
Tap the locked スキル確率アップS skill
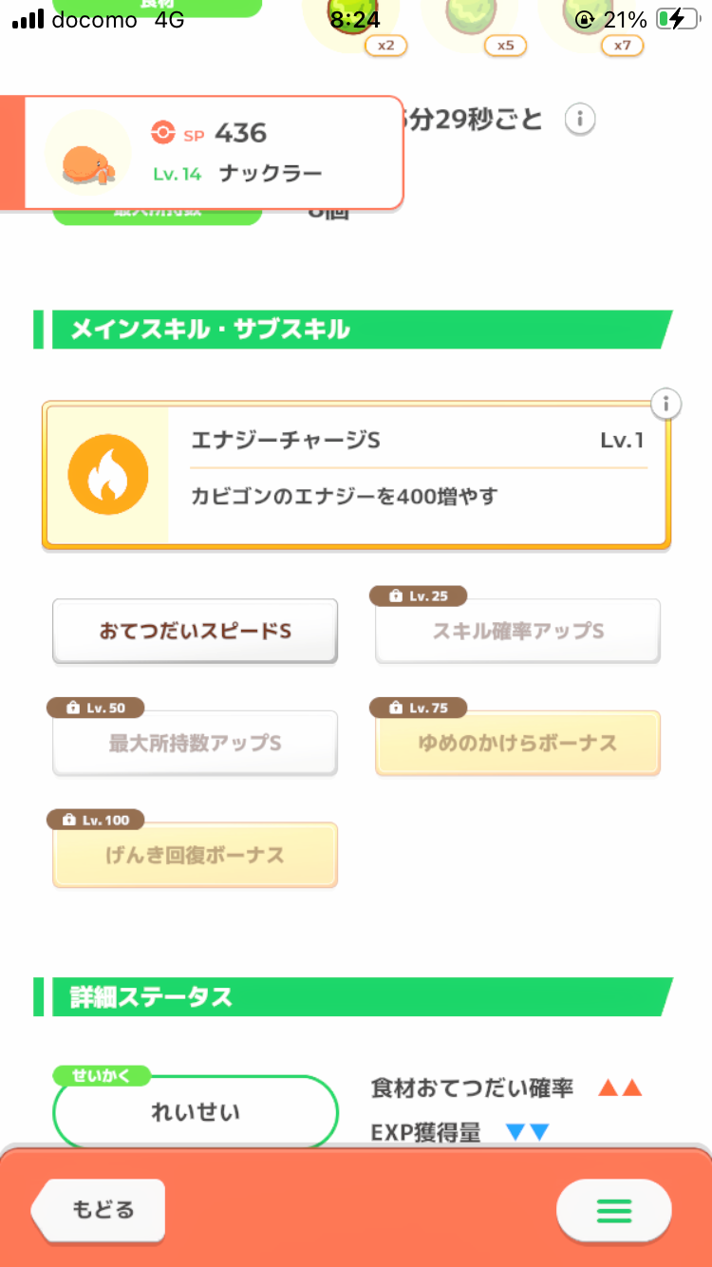coord(517,632)
